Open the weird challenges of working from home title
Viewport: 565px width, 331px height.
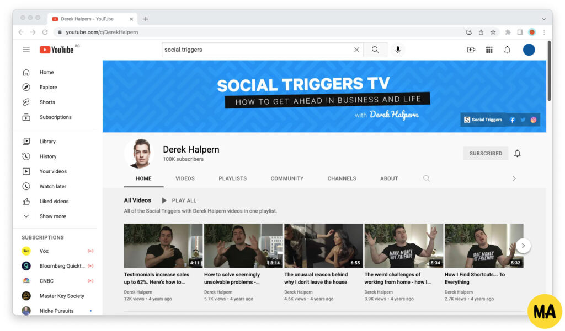(397, 278)
